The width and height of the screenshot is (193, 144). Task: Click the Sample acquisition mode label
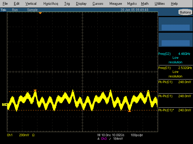tap(32, 10)
